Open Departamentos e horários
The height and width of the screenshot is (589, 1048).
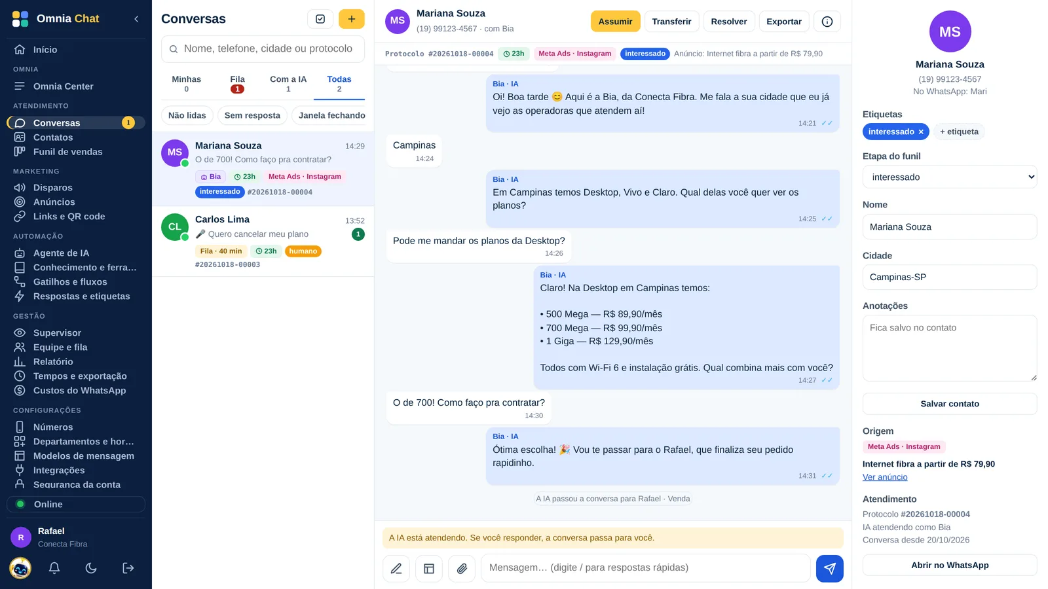coord(76,442)
